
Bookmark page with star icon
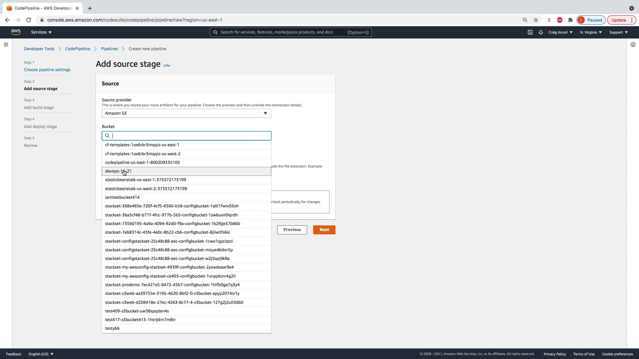[536, 20]
